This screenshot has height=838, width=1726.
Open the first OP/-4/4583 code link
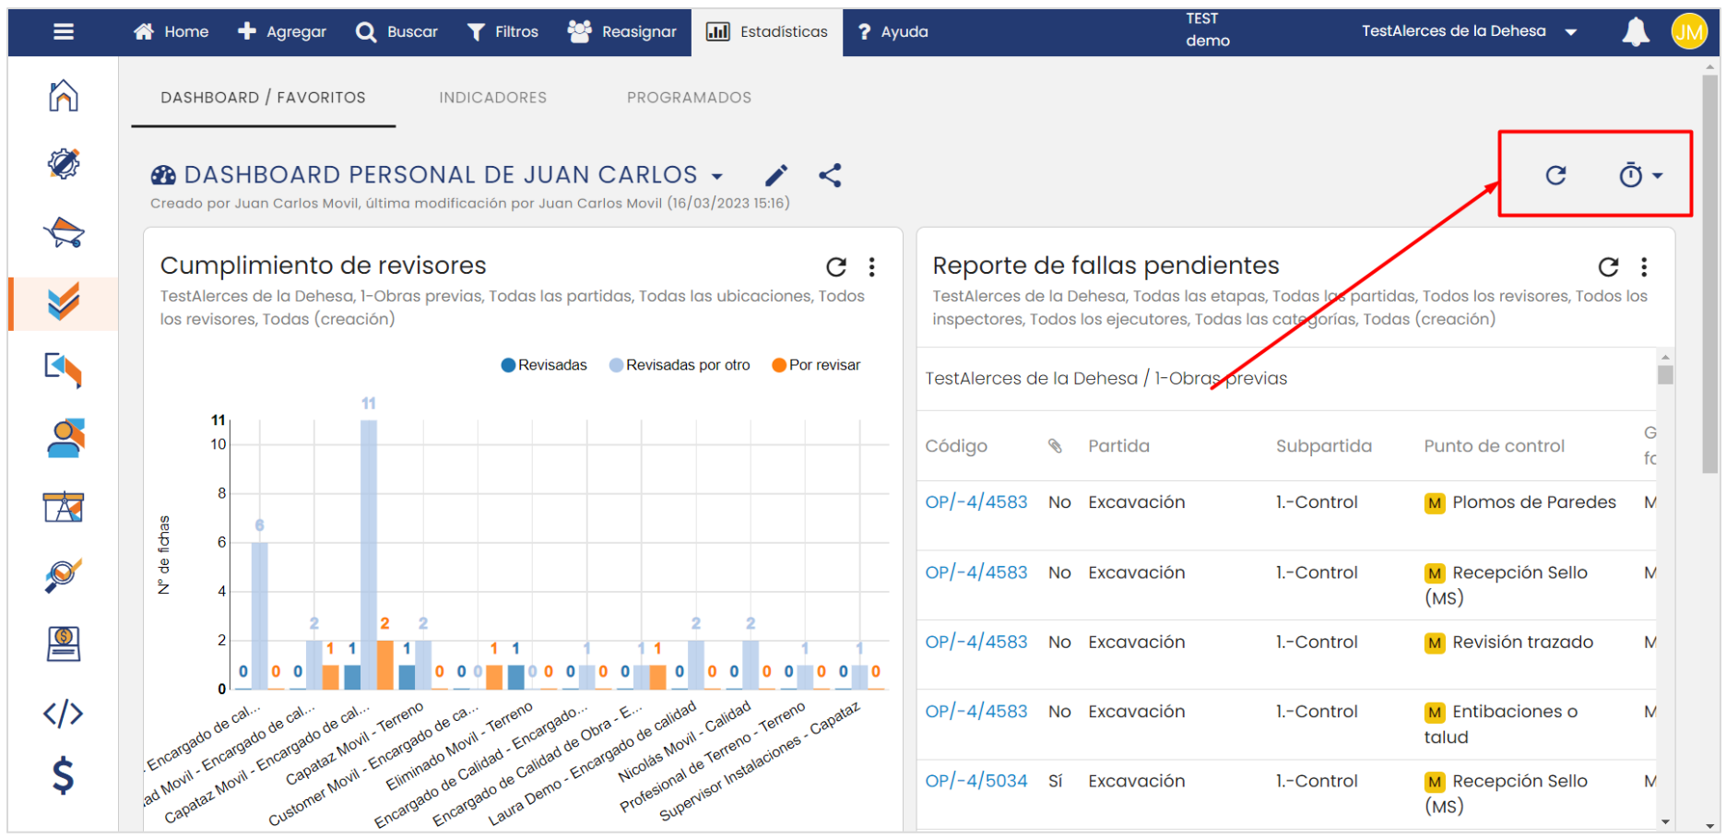[x=975, y=502]
